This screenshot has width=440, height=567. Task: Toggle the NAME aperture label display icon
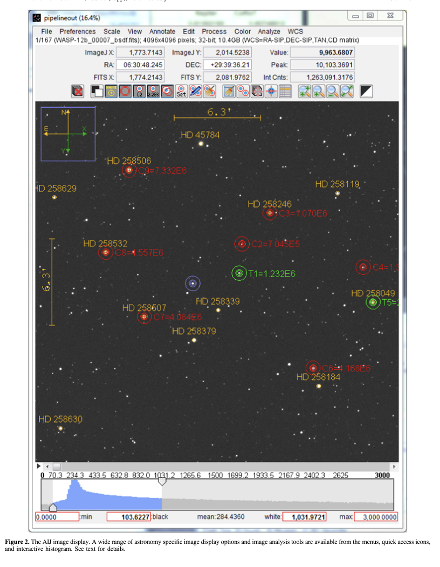pyautogui.click(x=112, y=92)
